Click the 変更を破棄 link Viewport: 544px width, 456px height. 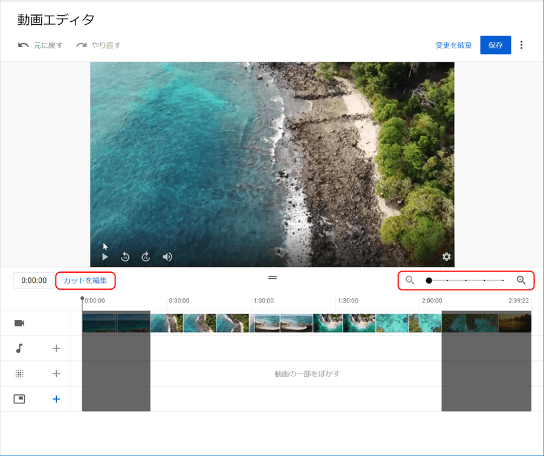pyautogui.click(x=453, y=45)
